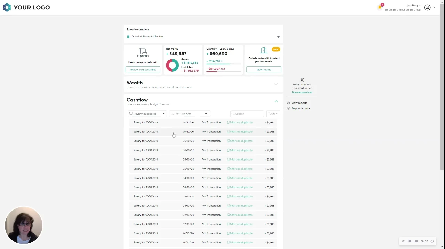Click the magnifier icon in Search
Screen dimensions: 445x249
[x=233, y=114]
